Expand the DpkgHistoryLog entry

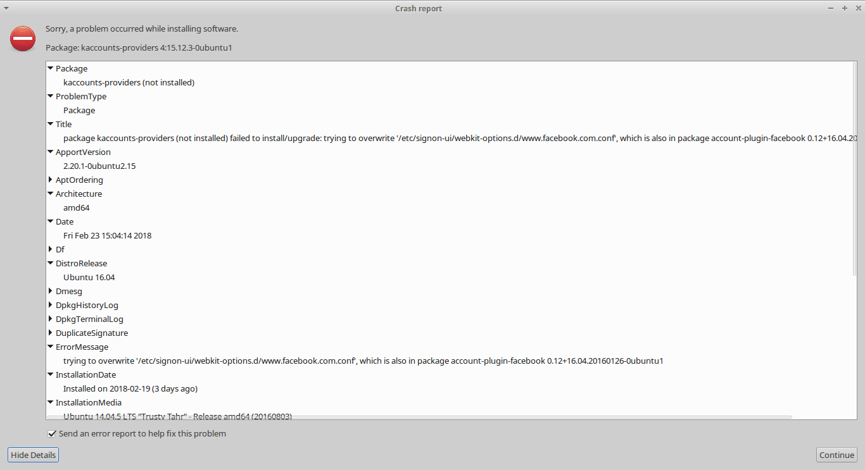point(51,305)
